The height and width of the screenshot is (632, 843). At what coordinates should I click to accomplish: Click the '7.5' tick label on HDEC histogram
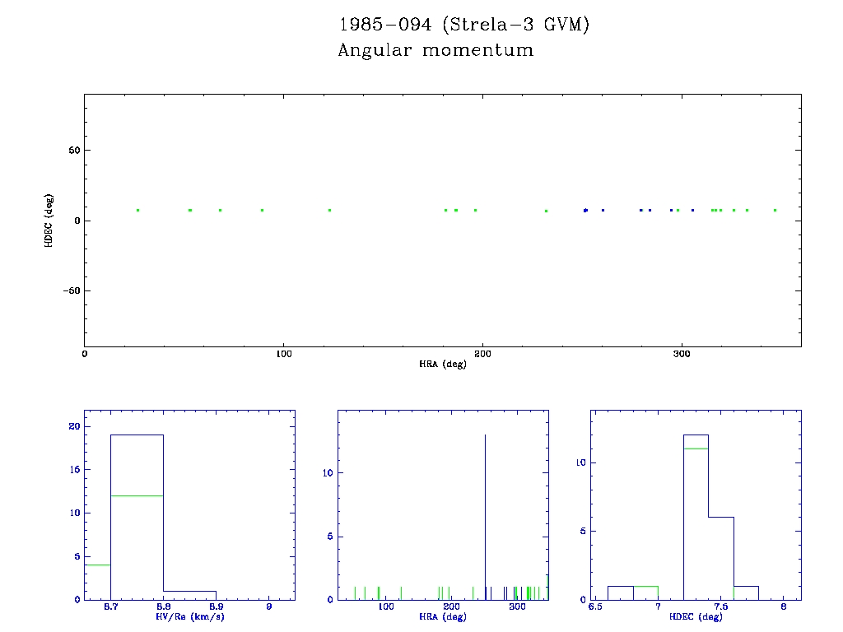coord(720,607)
